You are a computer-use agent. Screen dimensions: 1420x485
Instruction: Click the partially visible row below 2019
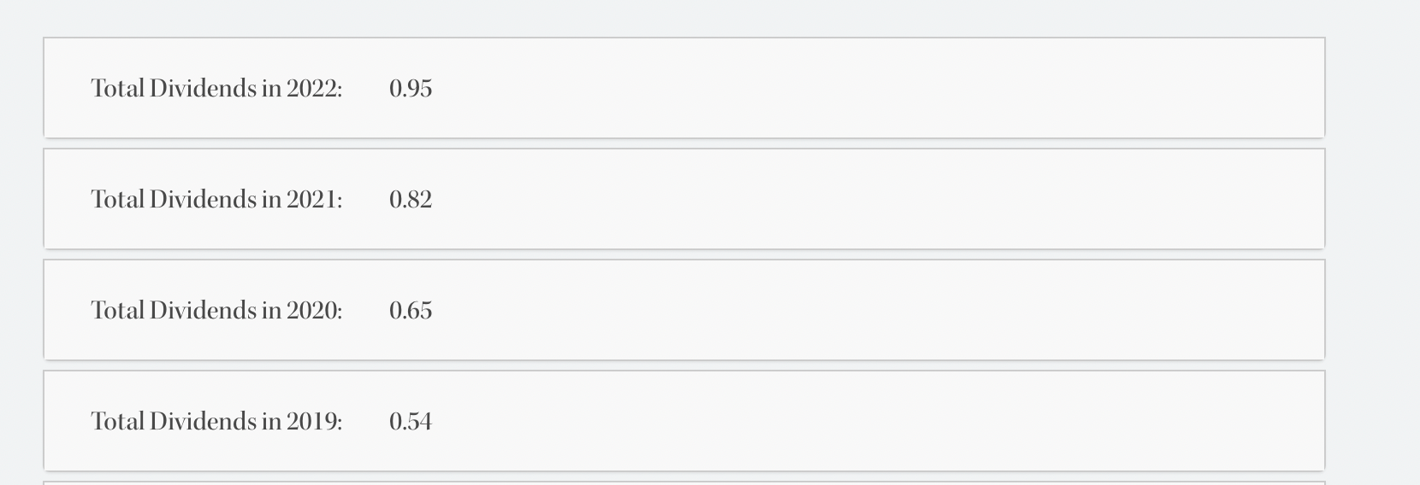[684, 483]
